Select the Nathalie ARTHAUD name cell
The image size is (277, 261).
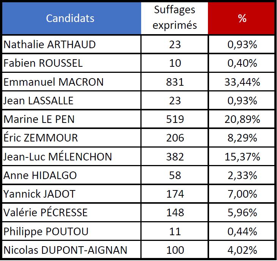[49, 44]
